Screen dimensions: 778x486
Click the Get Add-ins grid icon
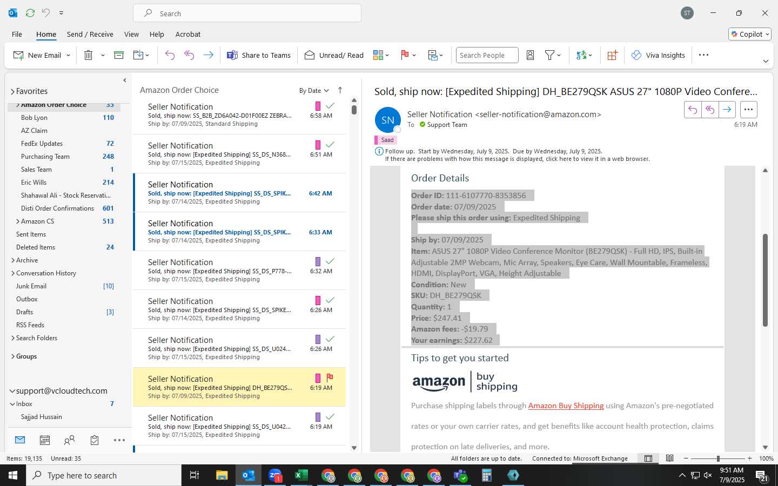click(x=612, y=55)
